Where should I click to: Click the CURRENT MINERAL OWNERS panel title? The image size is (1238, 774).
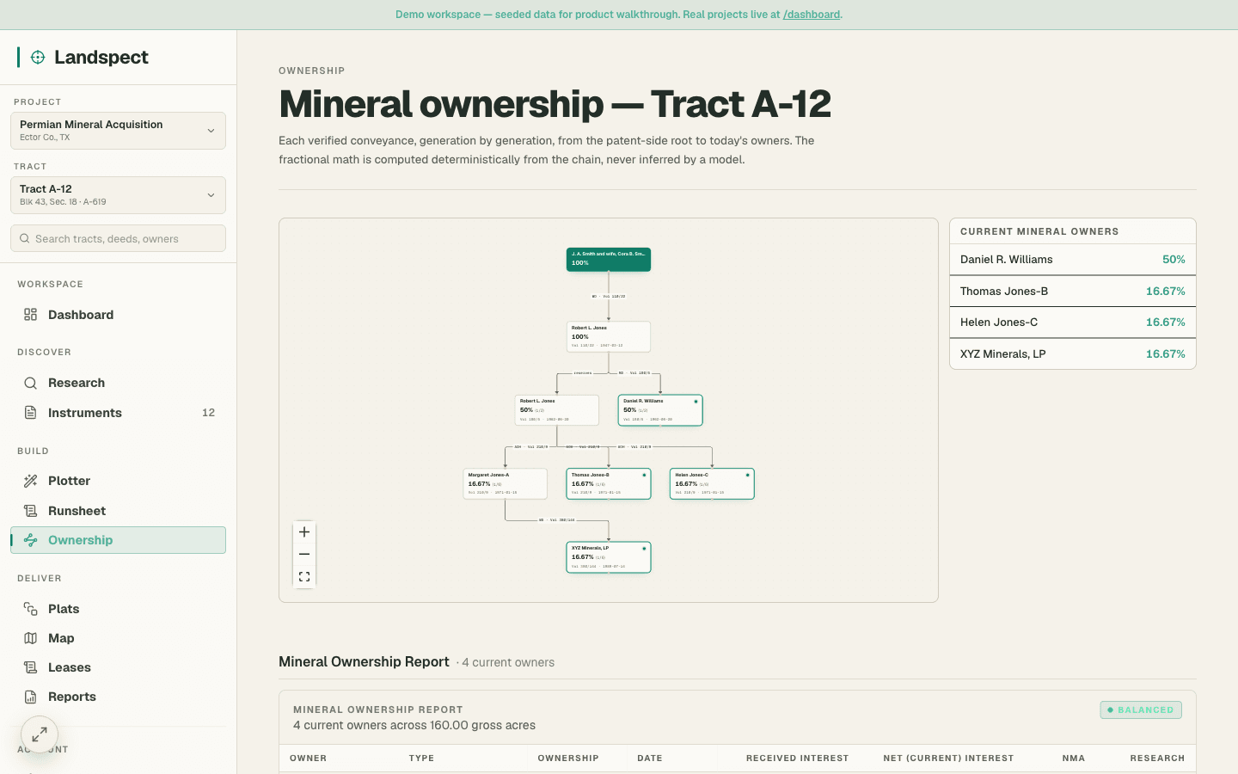pyautogui.click(x=1039, y=231)
